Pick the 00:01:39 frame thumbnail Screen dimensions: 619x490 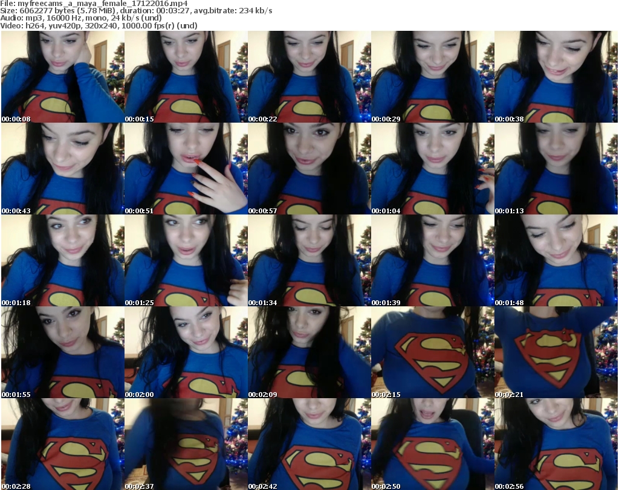point(433,260)
